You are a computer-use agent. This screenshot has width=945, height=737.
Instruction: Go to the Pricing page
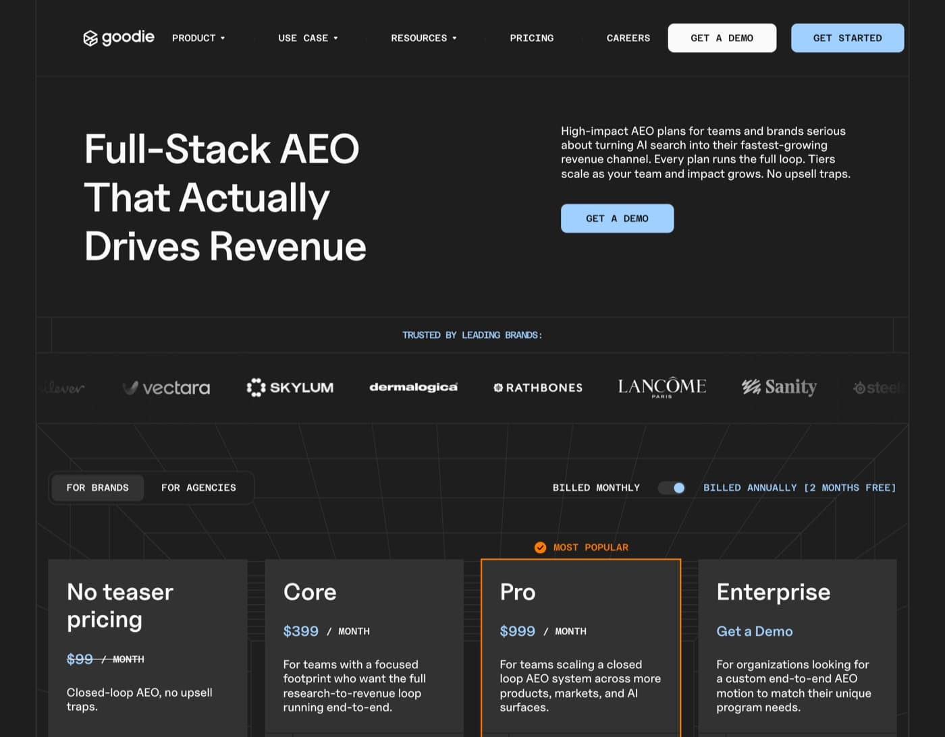click(x=532, y=38)
